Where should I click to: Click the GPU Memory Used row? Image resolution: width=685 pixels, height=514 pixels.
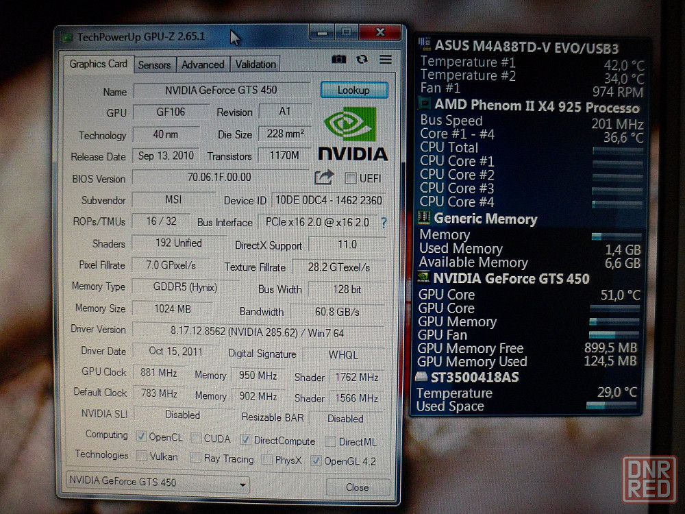pyautogui.click(x=527, y=361)
